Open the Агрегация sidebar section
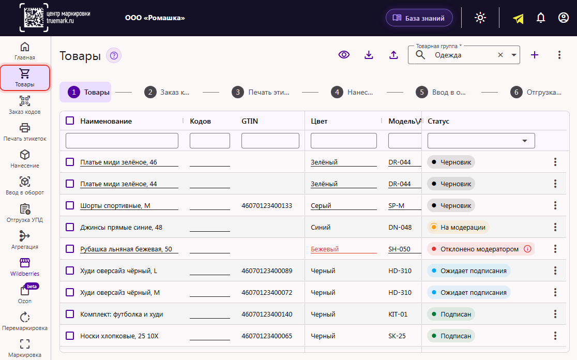 (x=25, y=240)
